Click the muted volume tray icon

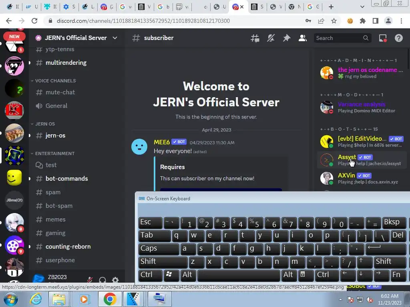click(370, 300)
